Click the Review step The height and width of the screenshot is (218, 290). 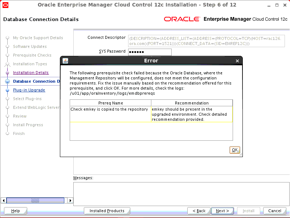click(x=20, y=116)
